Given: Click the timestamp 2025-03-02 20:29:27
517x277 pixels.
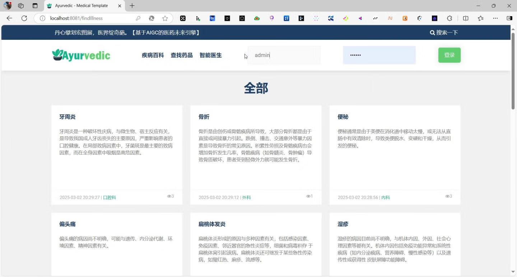Looking at the screenshot, I should [x=80, y=198].
